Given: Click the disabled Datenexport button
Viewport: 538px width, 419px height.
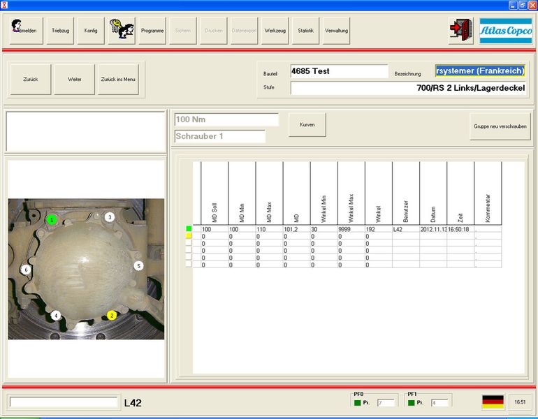Looking at the screenshot, I should pyautogui.click(x=244, y=31).
